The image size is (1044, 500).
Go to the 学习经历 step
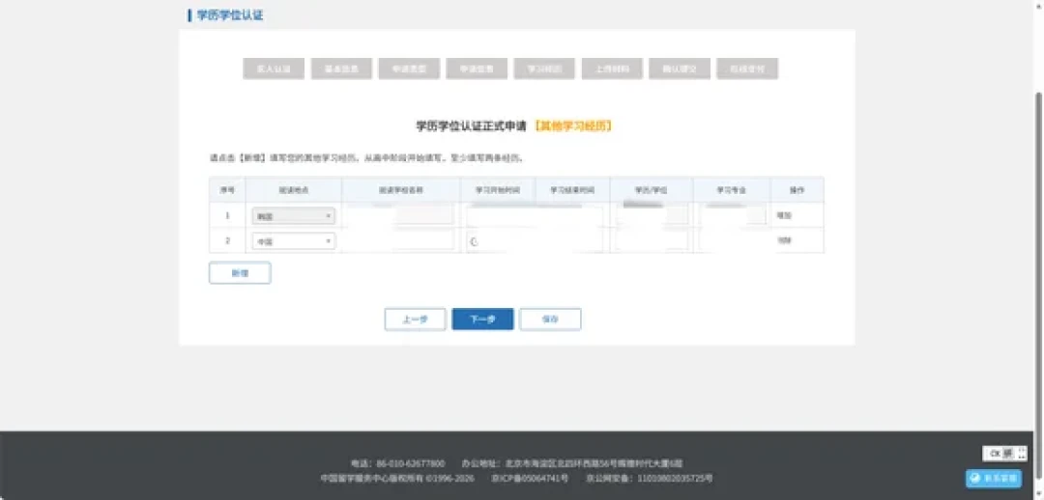pyautogui.click(x=544, y=69)
